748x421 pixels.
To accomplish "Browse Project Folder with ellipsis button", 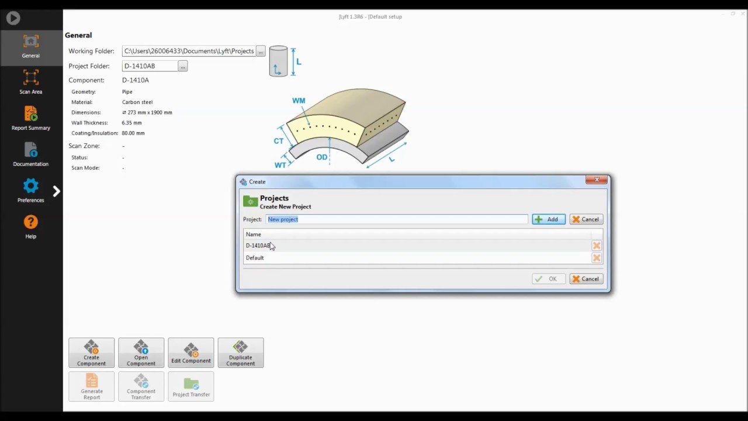I will pyautogui.click(x=183, y=66).
